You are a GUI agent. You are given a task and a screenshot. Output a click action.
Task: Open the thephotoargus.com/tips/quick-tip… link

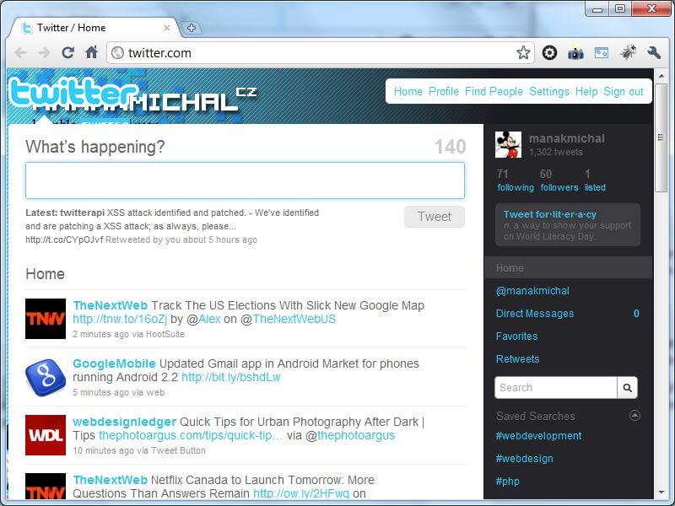point(191,435)
